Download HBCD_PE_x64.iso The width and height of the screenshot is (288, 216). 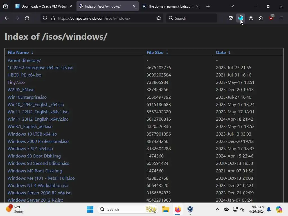(x=24, y=75)
